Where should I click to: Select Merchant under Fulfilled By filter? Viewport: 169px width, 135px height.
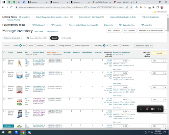[x=120, y=46]
